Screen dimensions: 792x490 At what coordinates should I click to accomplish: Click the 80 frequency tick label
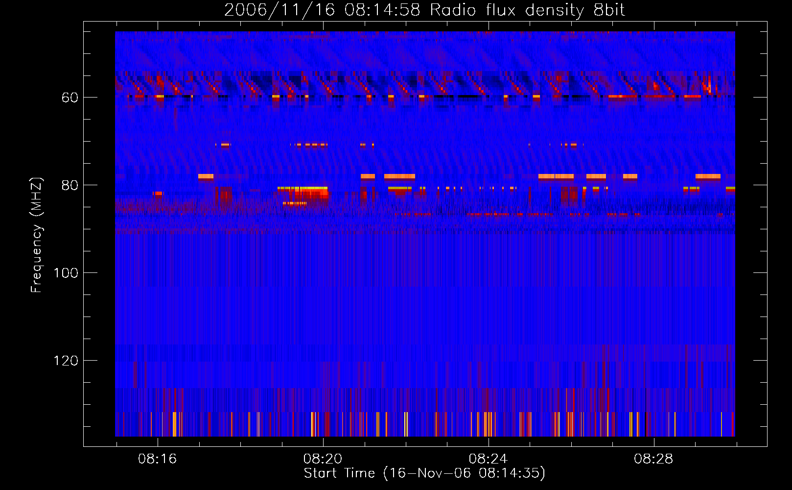pyautogui.click(x=70, y=186)
